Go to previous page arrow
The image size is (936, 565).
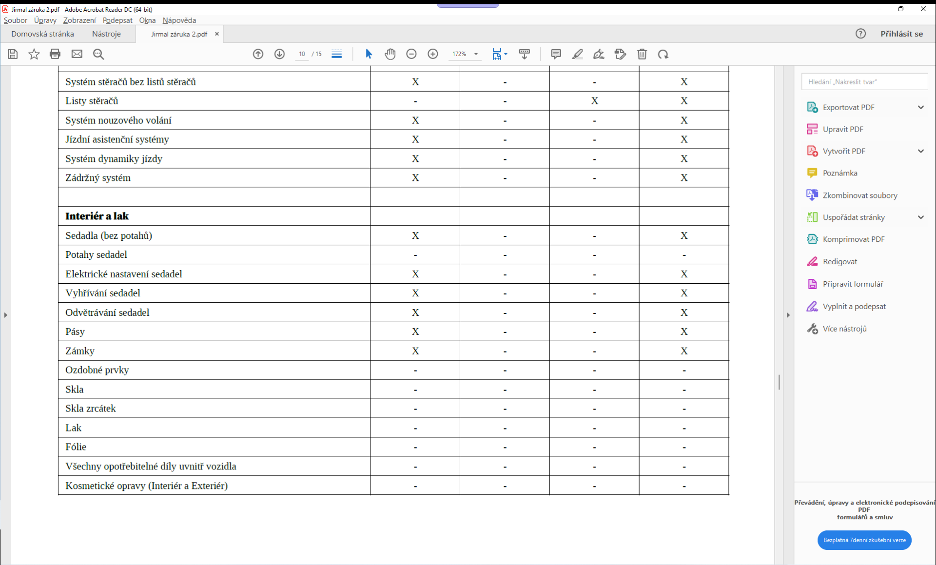click(258, 54)
